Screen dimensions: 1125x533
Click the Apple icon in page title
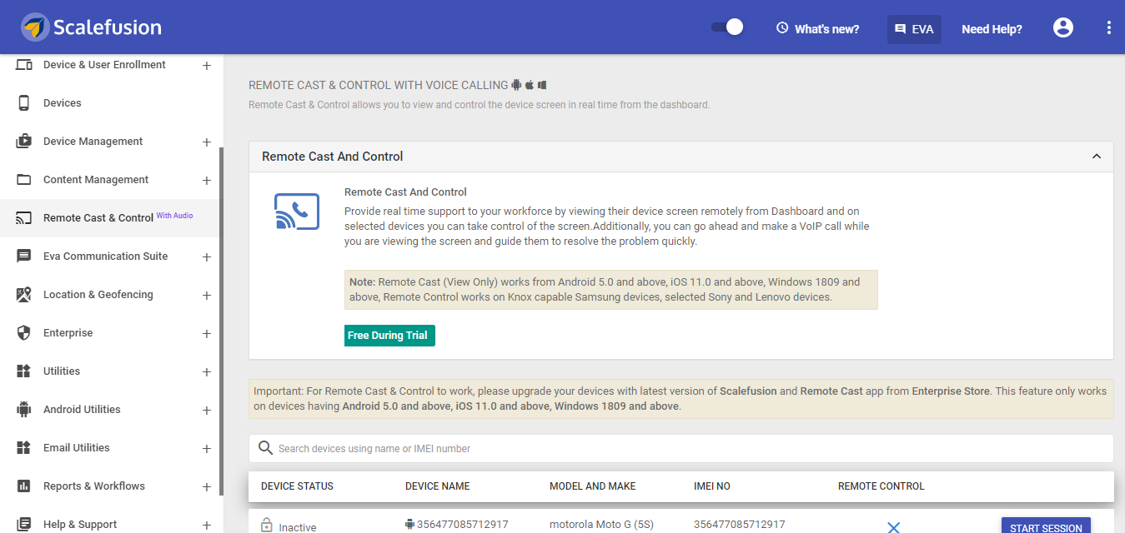530,85
